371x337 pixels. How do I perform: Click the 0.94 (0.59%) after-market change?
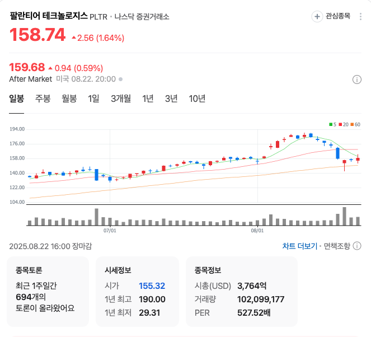click(x=76, y=68)
